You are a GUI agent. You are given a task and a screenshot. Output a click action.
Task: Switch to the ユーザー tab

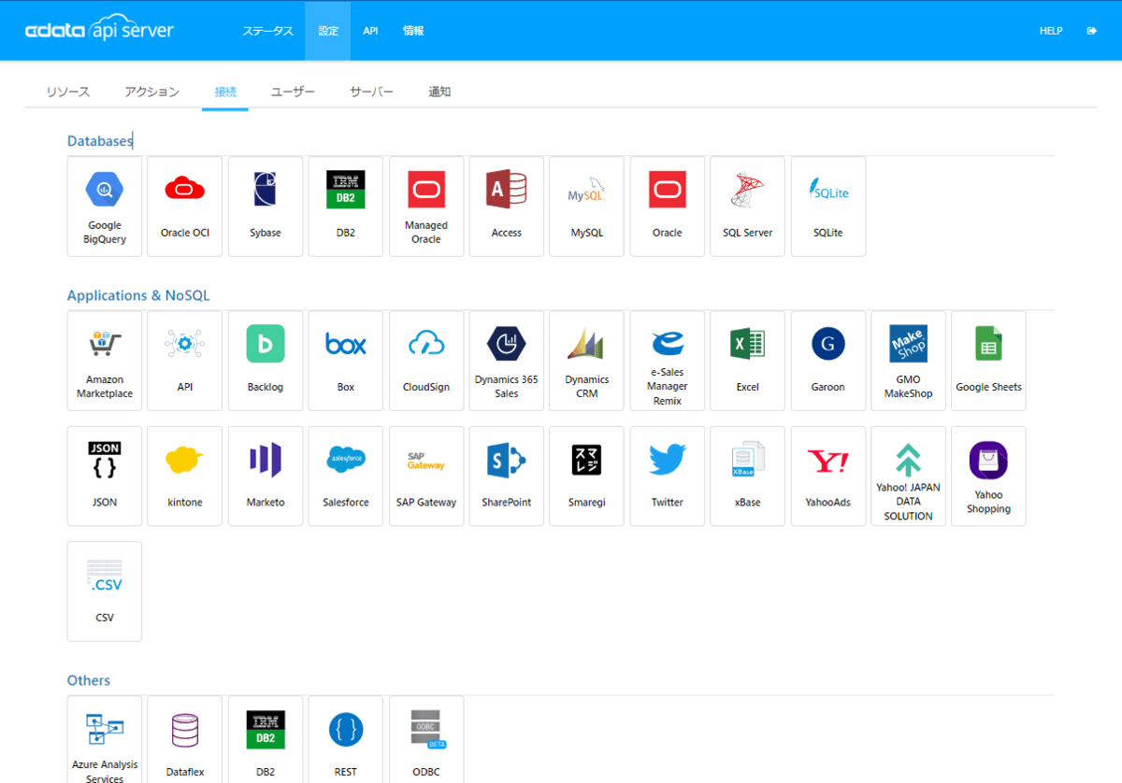293,92
